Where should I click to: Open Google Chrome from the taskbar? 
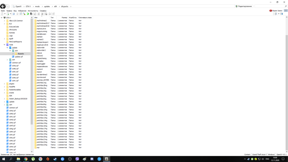(x=26, y=159)
